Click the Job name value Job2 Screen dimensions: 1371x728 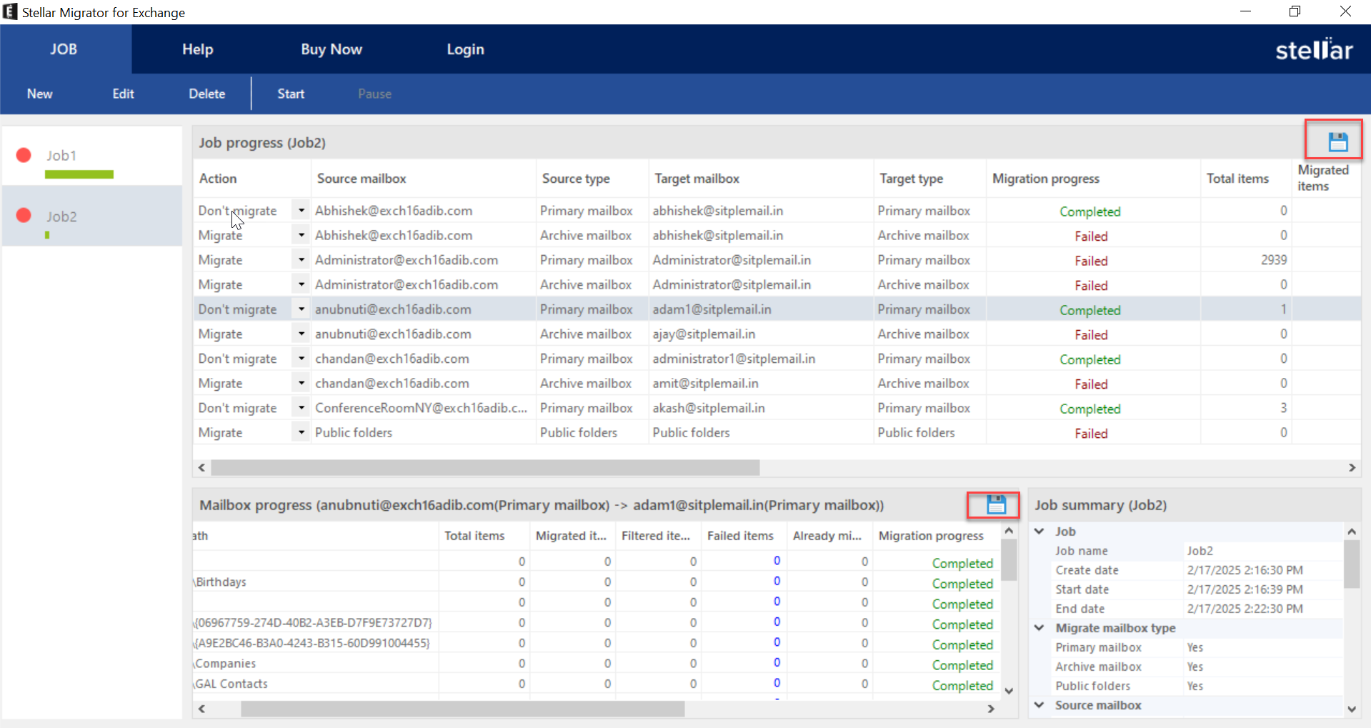pos(1200,551)
